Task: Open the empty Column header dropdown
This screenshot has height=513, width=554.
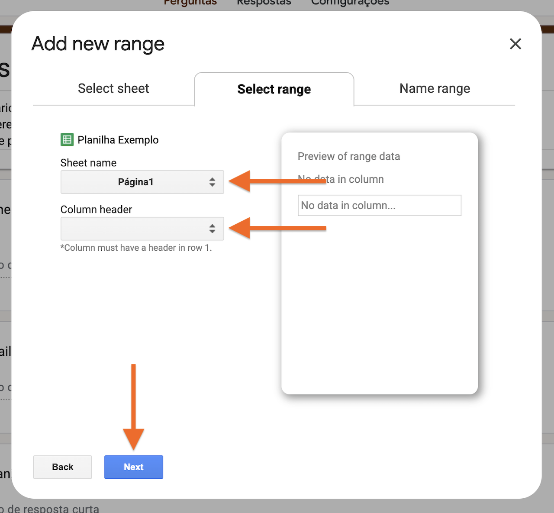Action: click(x=142, y=229)
